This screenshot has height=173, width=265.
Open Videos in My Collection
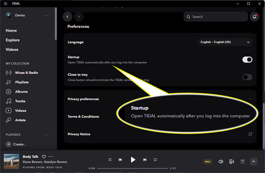click(x=21, y=110)
